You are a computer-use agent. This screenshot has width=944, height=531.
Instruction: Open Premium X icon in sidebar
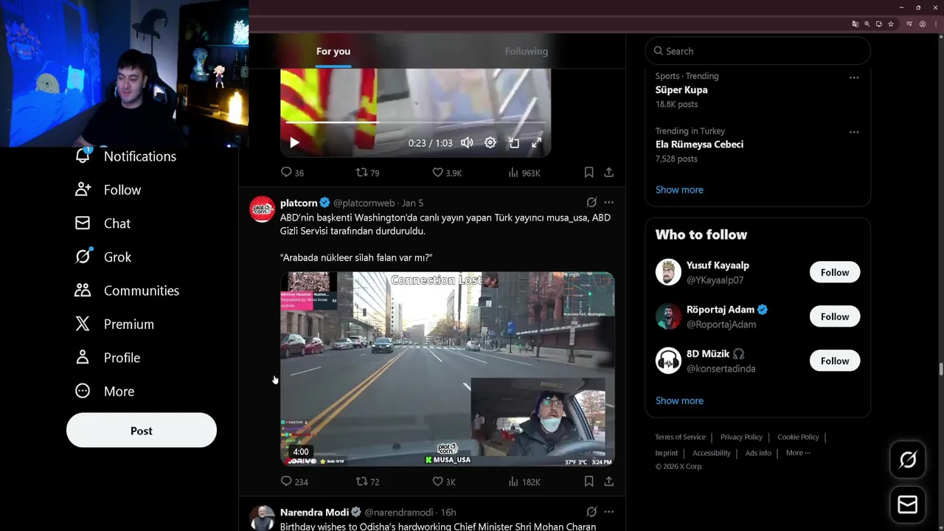click(x=83, y=324)
